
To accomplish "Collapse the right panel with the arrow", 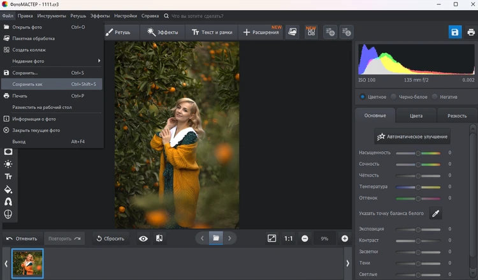I will click(348, 263).
